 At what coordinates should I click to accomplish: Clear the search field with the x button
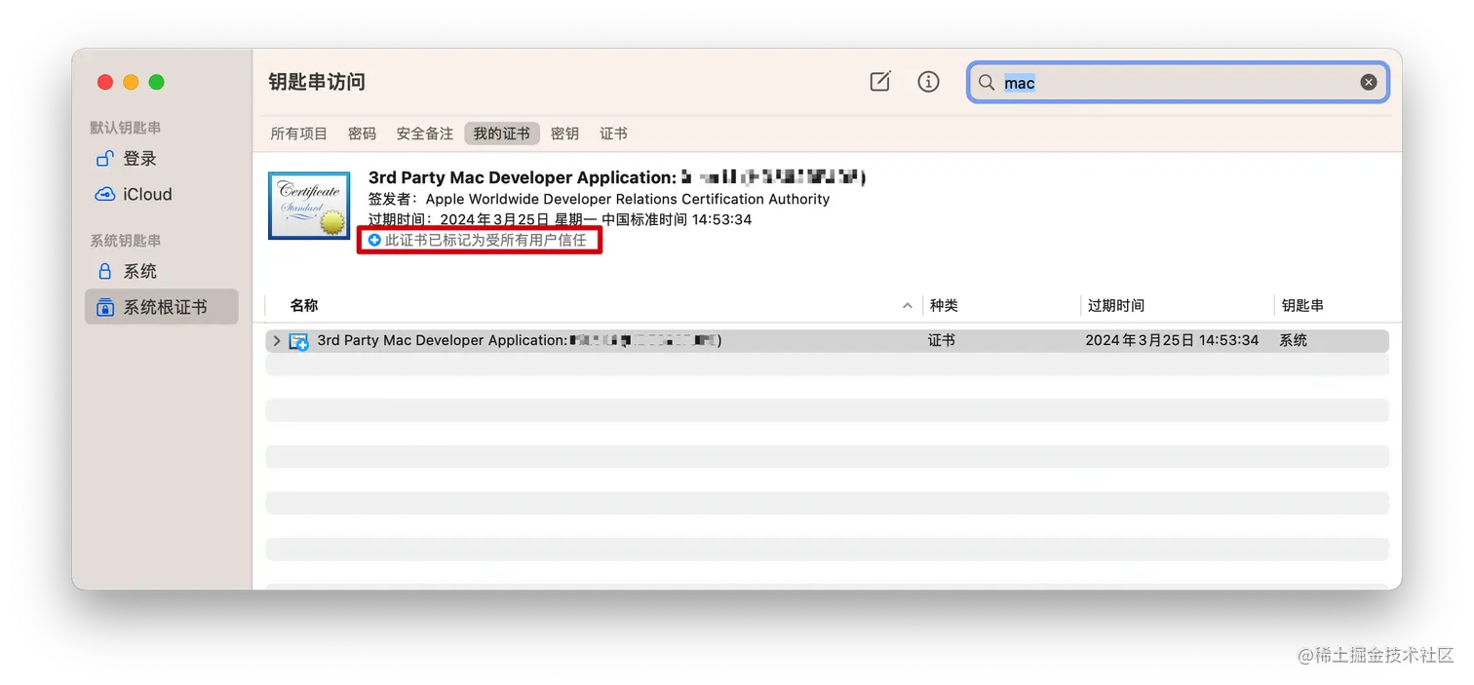1369,83
